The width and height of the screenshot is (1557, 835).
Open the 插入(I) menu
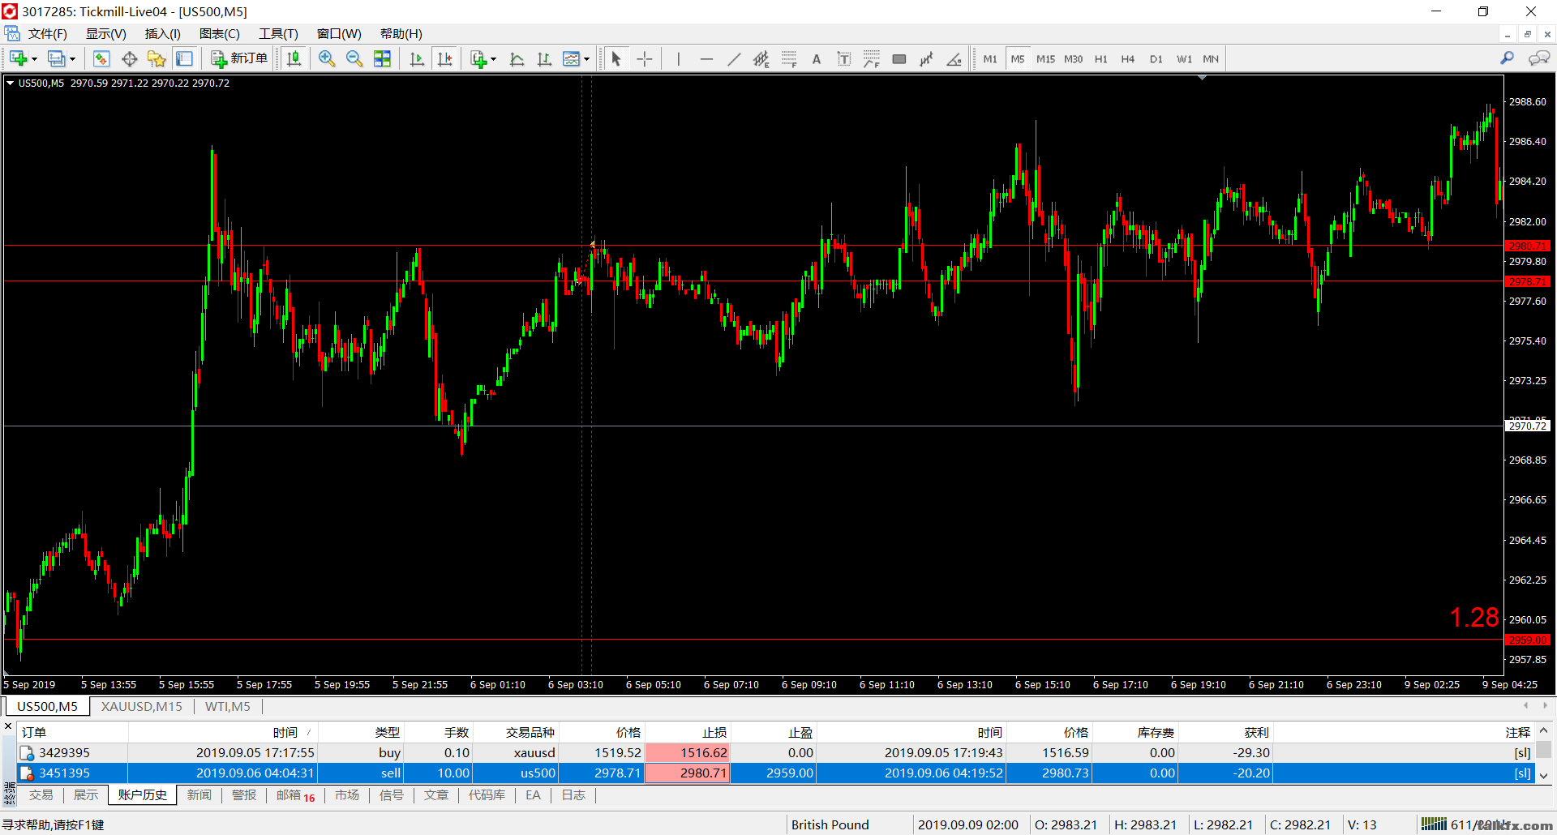click(x=162, y=33)
